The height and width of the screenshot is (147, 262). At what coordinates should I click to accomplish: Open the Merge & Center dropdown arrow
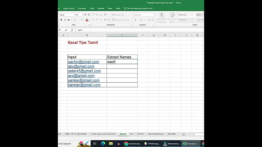pyautogui.click(x=131, y=20)
